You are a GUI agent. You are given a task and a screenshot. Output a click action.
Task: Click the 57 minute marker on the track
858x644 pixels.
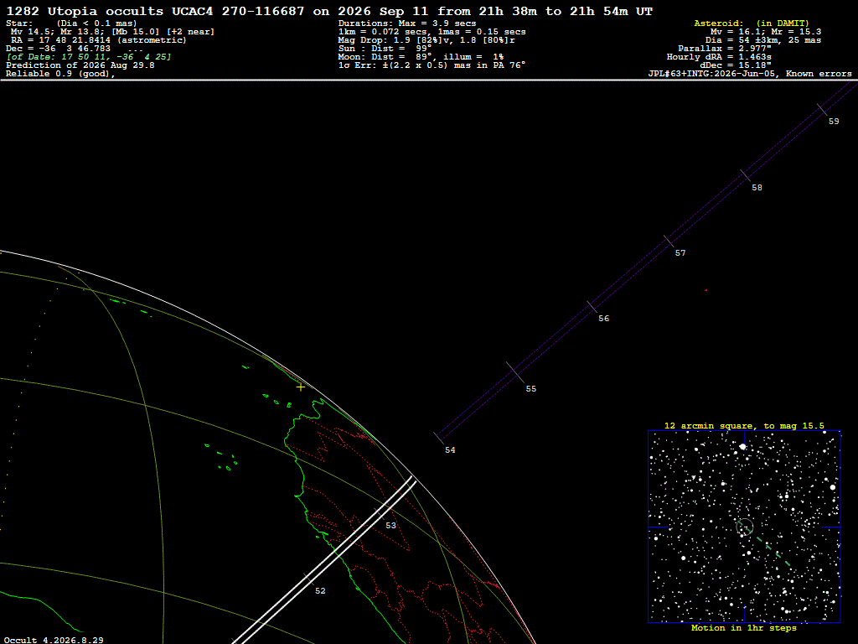669,241
